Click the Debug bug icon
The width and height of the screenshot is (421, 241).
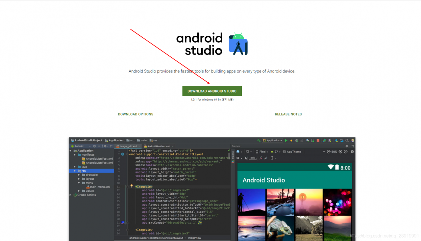point(296,140)
